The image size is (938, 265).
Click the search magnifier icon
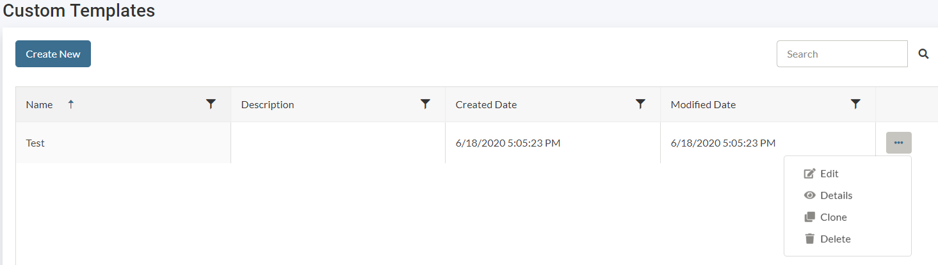pyautogui.click(x=923, y=54)
